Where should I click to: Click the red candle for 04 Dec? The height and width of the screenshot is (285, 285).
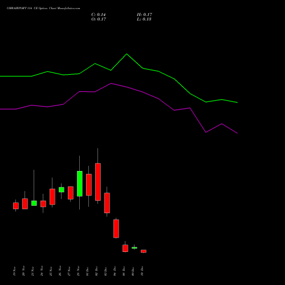(116, 229)
